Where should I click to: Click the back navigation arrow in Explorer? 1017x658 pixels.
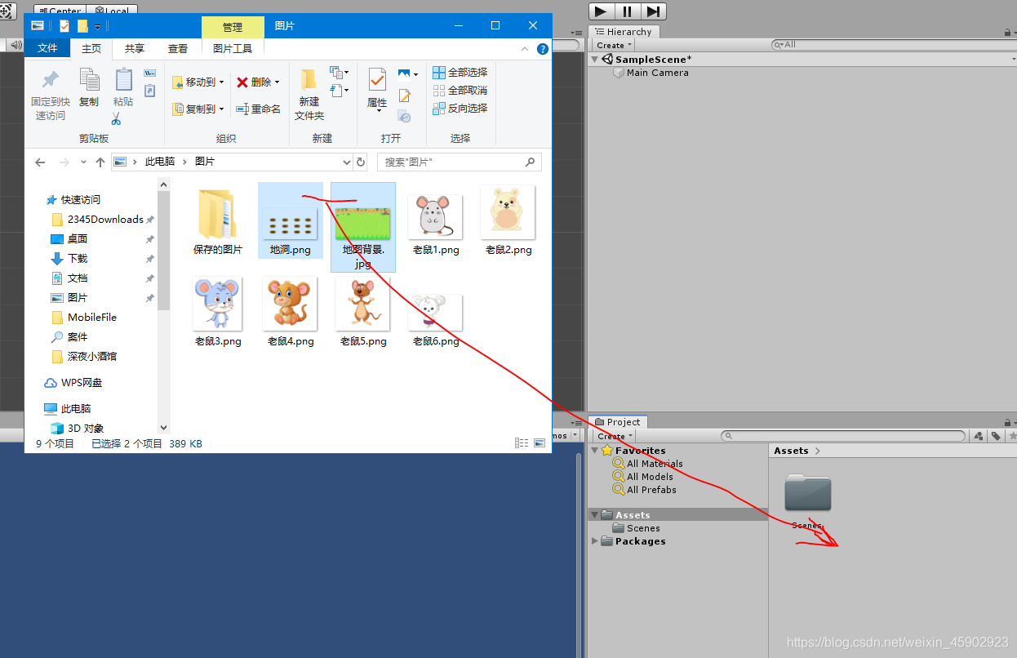click(40, 162)
